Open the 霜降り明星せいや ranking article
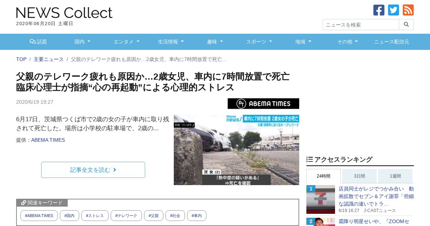The width and height of the screenshot is (430, 226). click(x=374, y=221)
